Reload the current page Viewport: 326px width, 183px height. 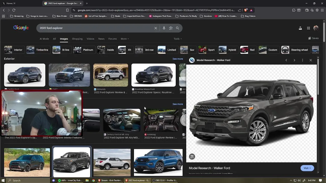(x=14, y=10)
